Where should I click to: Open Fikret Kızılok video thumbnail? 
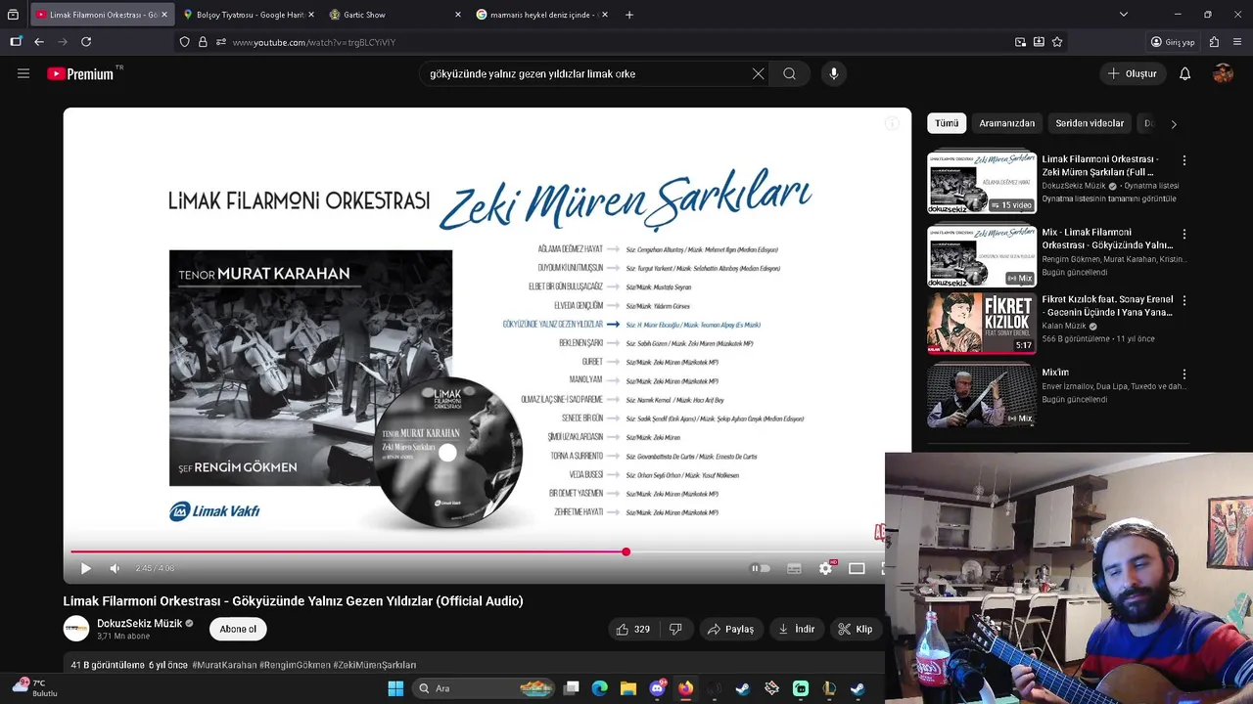point(982,324)
